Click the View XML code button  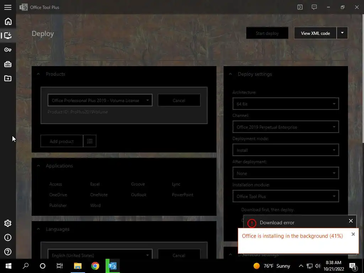tap(315, 33)
